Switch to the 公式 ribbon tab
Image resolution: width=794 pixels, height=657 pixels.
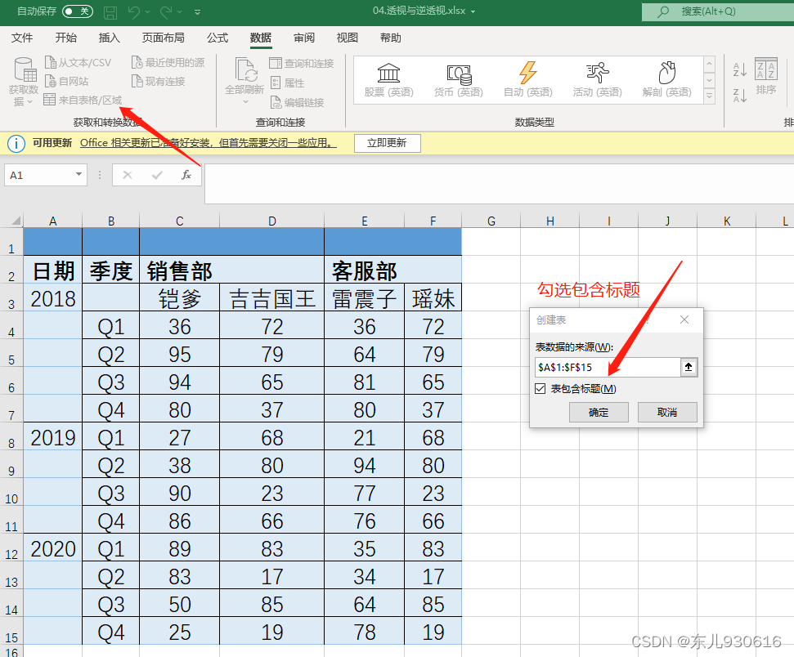(x=218, y=38)
